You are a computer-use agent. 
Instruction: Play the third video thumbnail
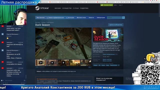coord(63,63)
